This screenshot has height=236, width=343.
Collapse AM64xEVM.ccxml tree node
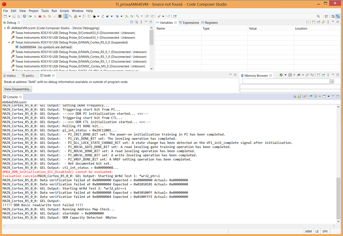pos(5,28)
